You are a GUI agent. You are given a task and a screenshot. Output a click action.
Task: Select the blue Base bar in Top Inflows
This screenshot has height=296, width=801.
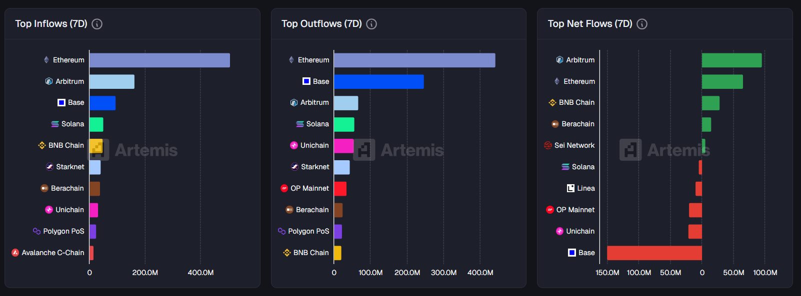102,103
